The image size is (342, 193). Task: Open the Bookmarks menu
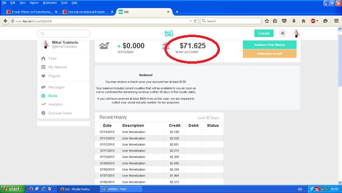[50, 3]
